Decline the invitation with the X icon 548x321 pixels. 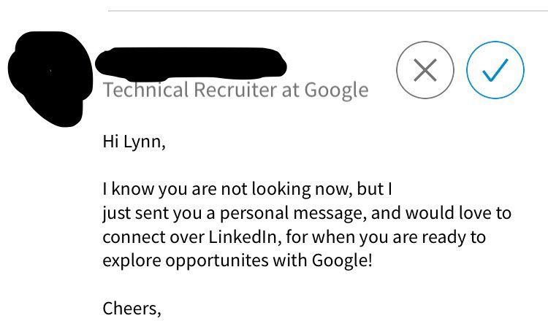(x=425, y=70)
